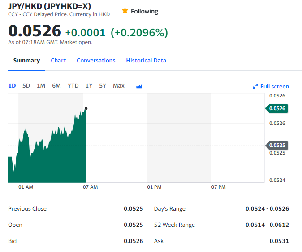Choose the 6M chart range
Viewport: 302px width, 252px height.
pyautogui.click(x=56, y=86)
